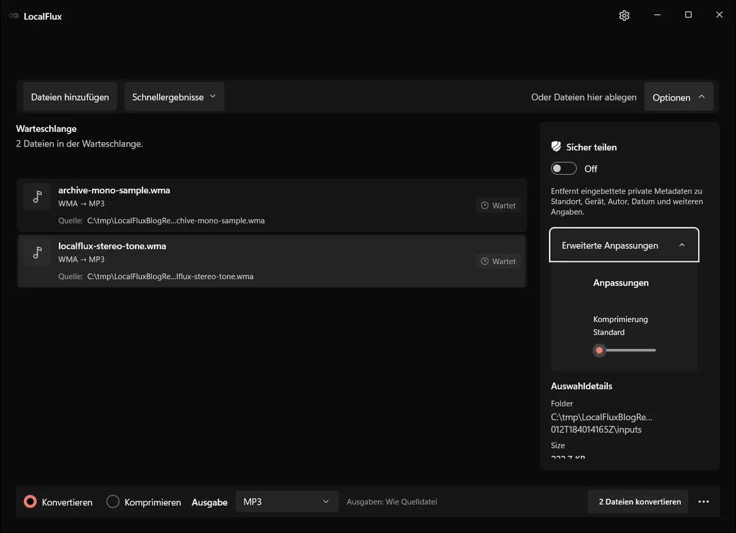The height and width of the screenshot is (533, 736).
Task: Click the Auswahldetails heading
Action: point(581,386)
